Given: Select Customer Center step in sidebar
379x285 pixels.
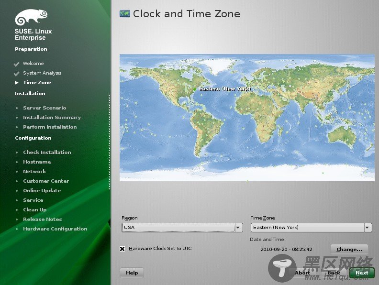Looking at the screenshot, I should coord(46,181).
